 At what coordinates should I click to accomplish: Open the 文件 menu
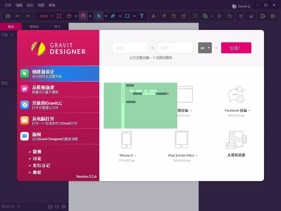(8, 5)
